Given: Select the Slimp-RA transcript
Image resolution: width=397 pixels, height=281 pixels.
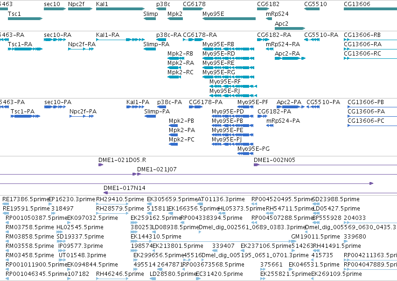Looking at the screenshot, I should click(x=149, y=49).
